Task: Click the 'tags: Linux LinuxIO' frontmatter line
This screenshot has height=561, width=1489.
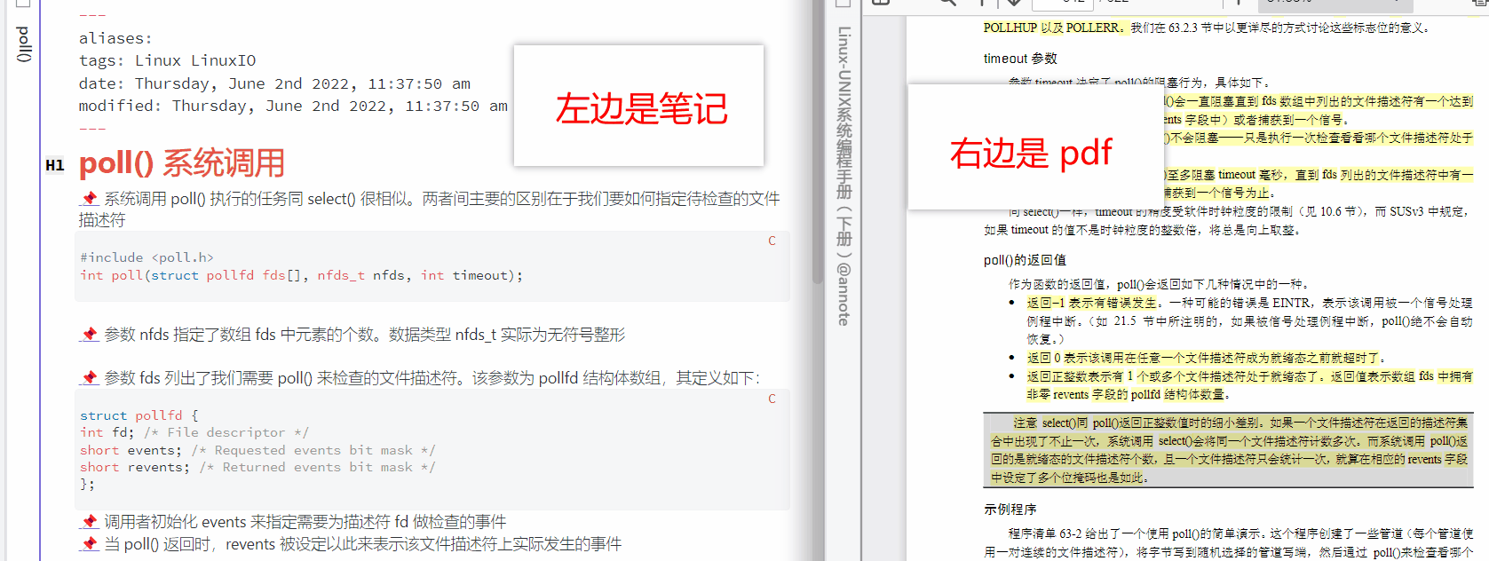Action: click(167, 60)
